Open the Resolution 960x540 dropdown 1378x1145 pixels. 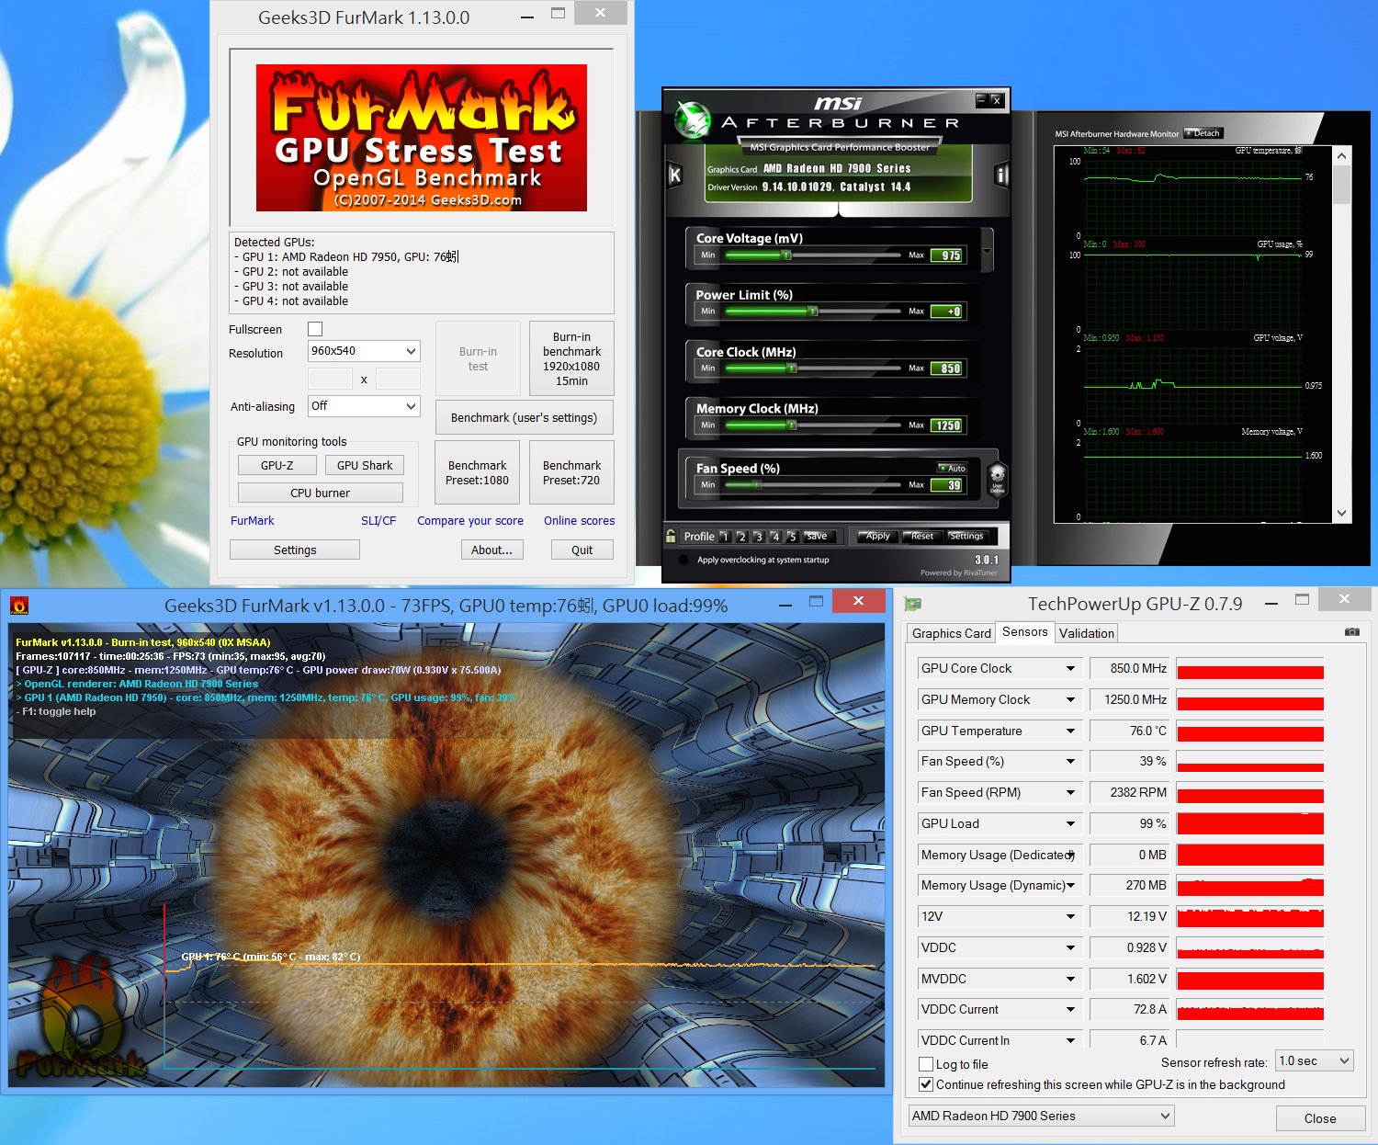364,351
